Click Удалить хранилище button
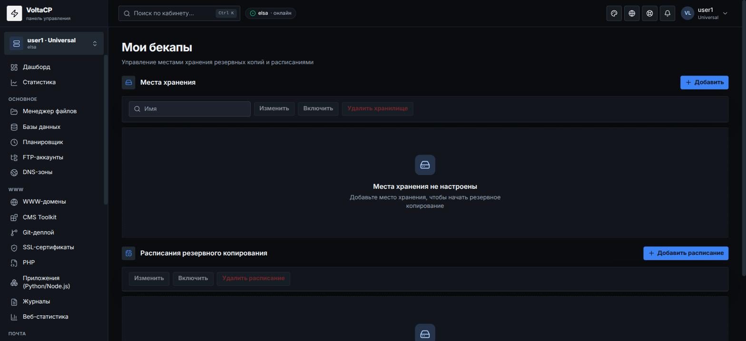Viewport: 746px width, 341px height. pos(377,108)
